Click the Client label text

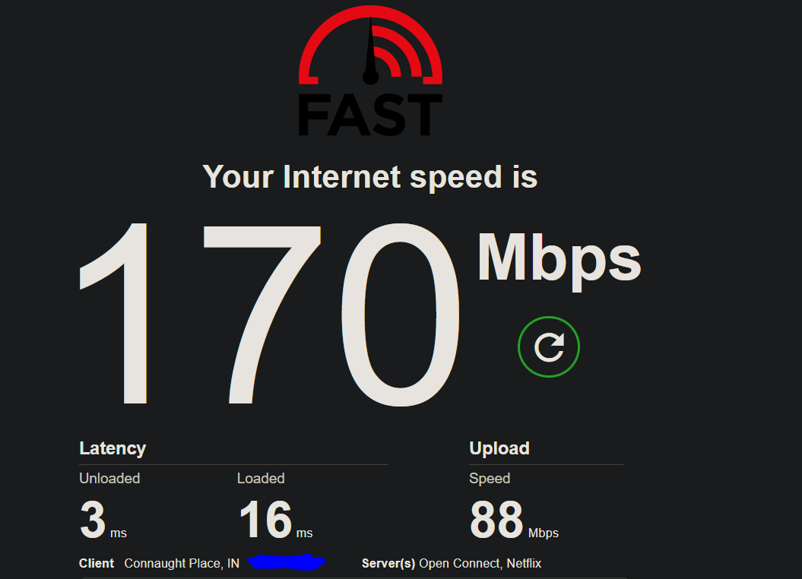[x=96, y=563]
